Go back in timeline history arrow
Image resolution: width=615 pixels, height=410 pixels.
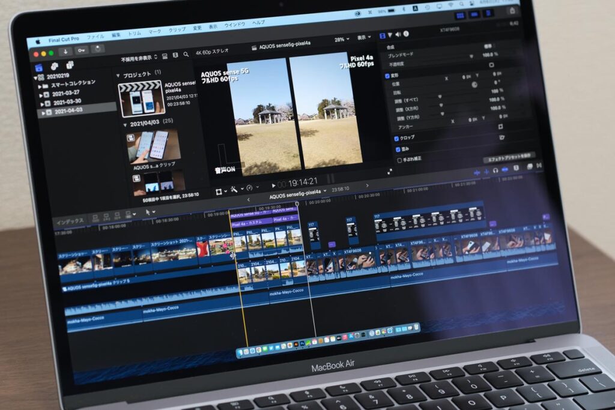(x=248, y=199)
